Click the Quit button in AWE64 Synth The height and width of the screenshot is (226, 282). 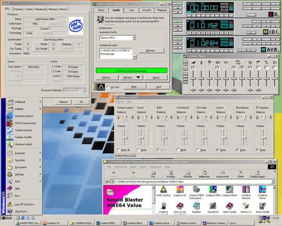(x=159, y=87)
